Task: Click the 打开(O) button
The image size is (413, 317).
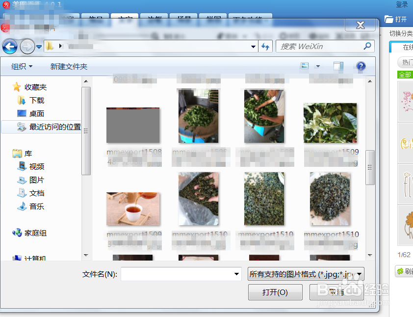Action: coord(275,292)
